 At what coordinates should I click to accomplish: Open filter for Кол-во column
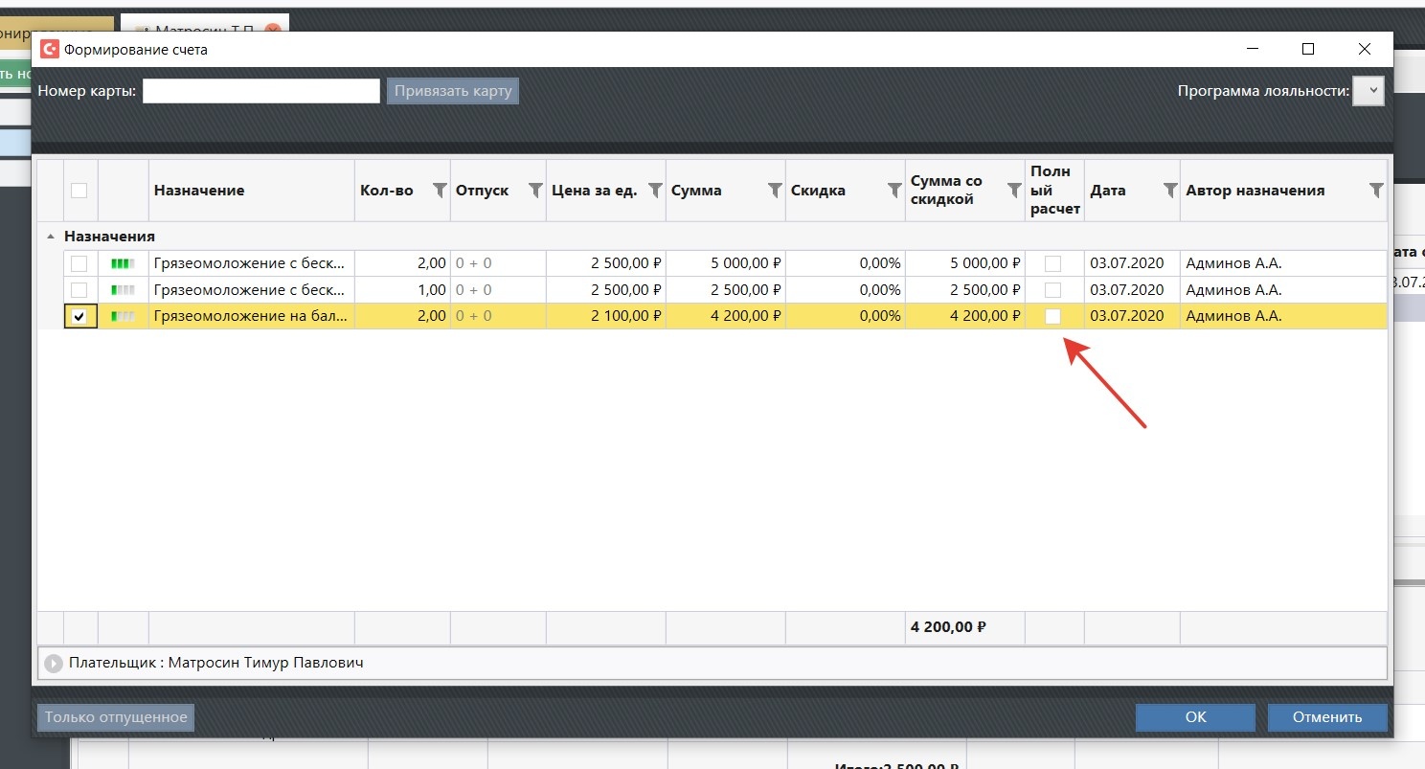(440, 191)
